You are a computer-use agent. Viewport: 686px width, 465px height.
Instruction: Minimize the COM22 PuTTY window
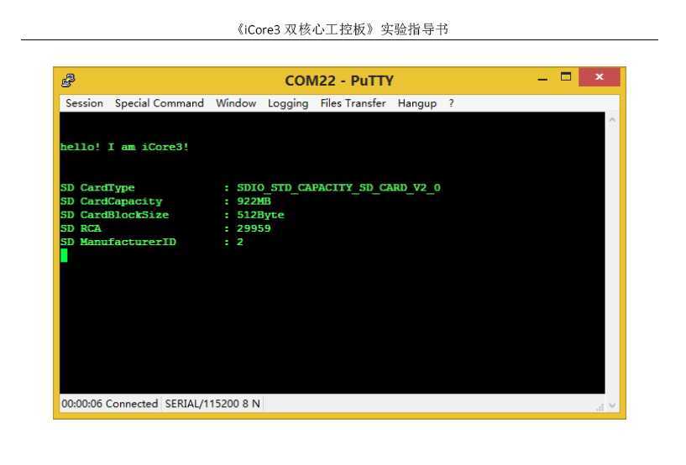(542, 78)
